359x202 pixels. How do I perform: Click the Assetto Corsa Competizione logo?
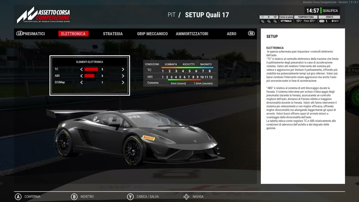coord(43,15)
